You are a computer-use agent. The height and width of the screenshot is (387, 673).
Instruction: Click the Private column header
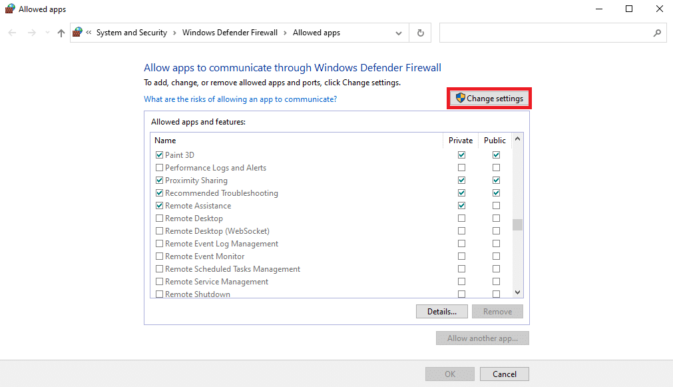(461, 141)
